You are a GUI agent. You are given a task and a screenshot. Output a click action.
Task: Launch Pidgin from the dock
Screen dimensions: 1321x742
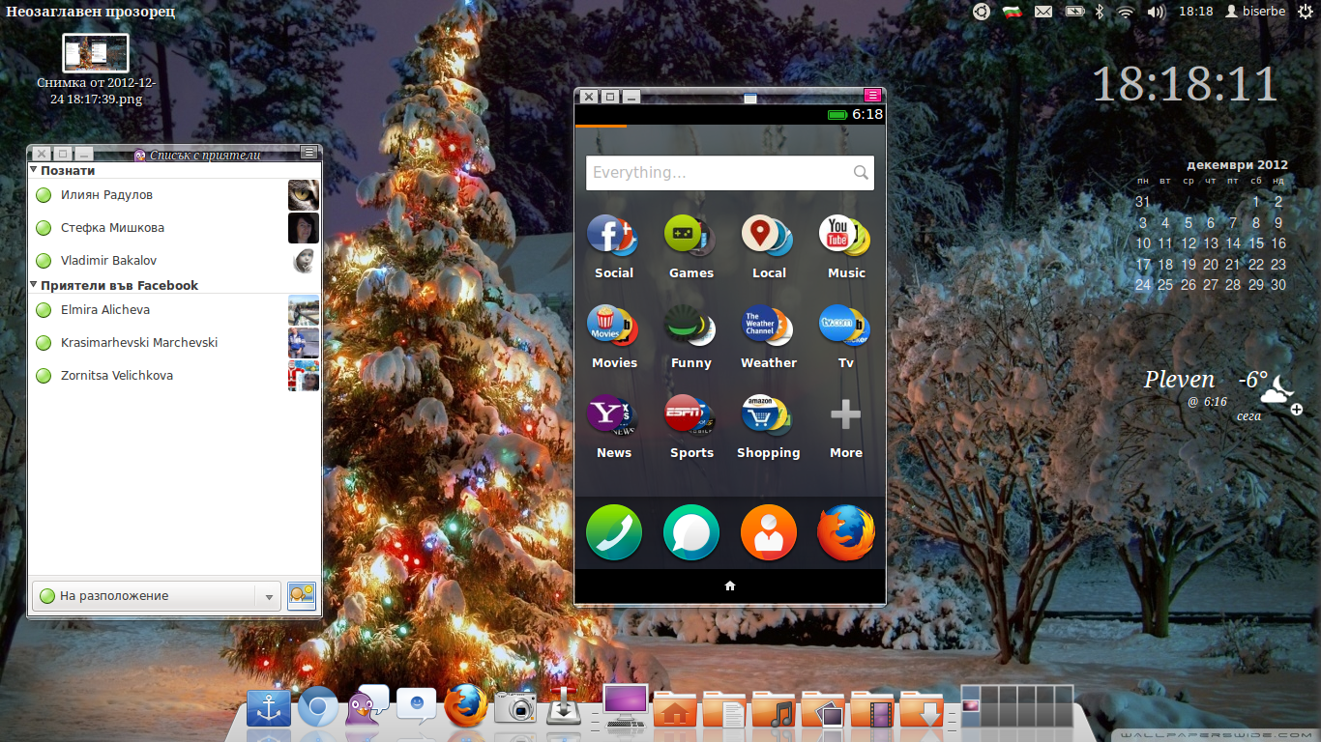[x=367, y=706]
